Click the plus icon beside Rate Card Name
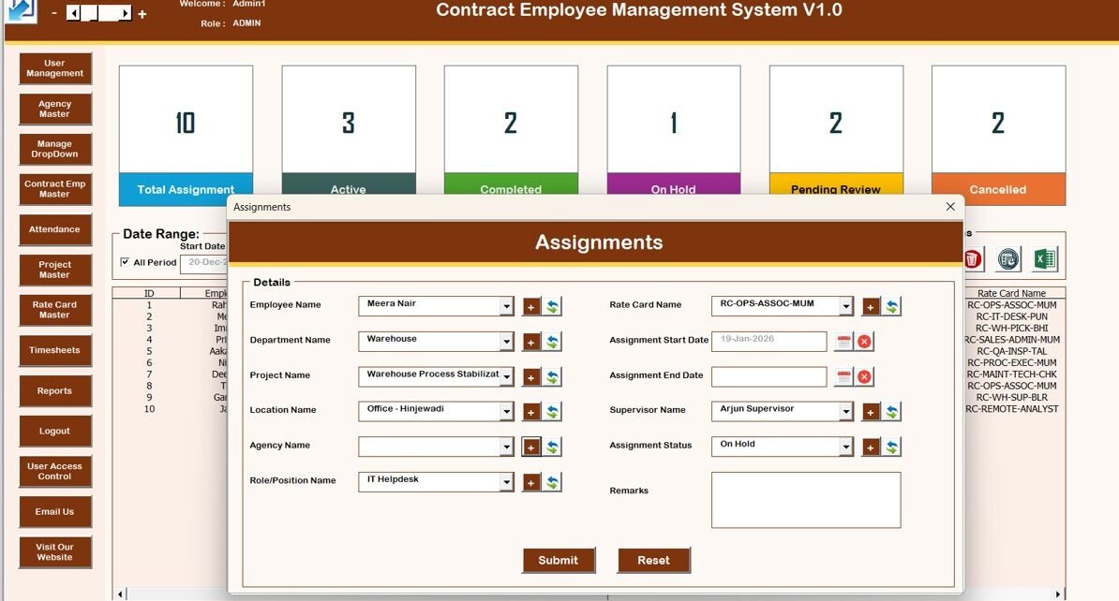The image size is (1119, 601). pos(871,306)
